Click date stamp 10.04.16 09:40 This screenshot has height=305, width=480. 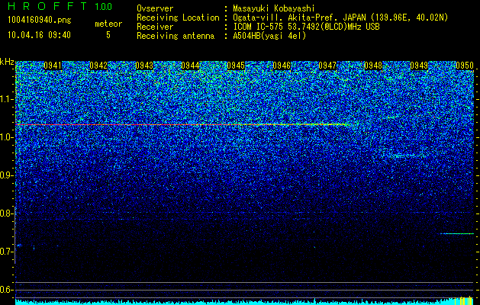tap(39, 35)
